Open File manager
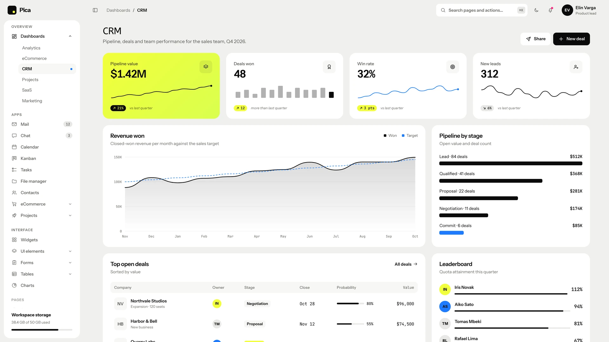Image resolution: width=609 pixels, height=342 pixels. point(42,181)
